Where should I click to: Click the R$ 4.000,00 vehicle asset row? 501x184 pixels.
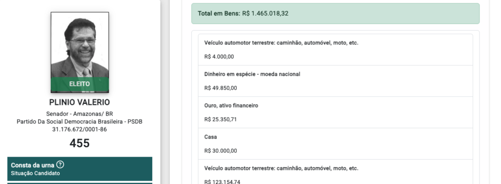click(x=335, y=50)
